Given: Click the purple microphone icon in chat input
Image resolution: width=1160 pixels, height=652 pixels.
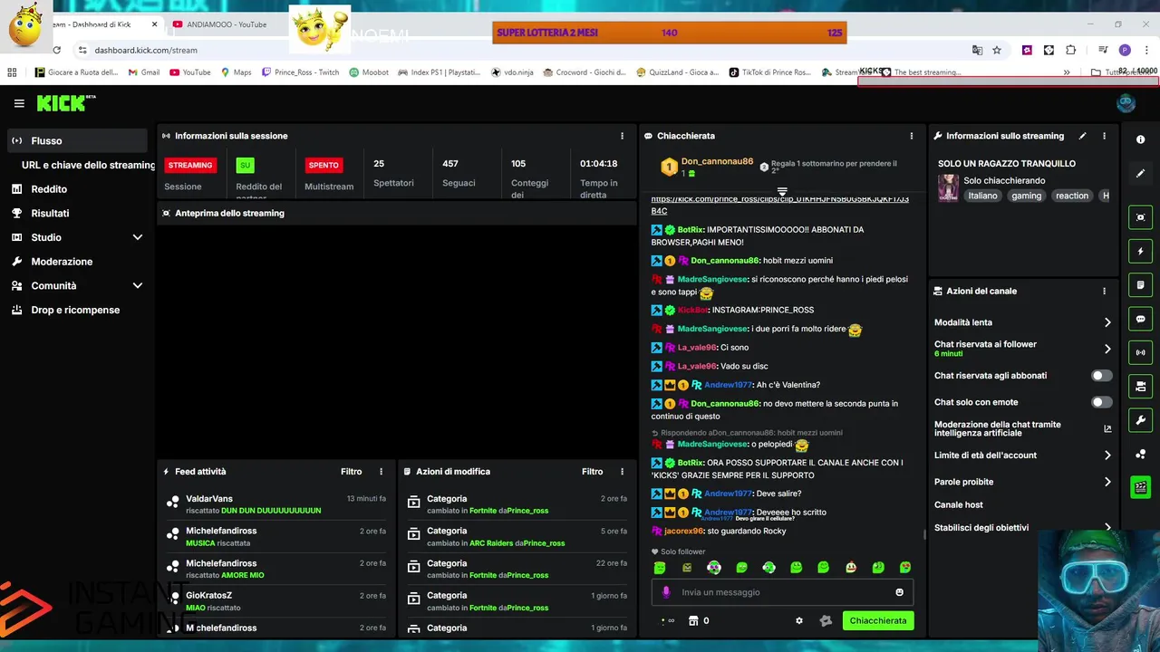Looking at the screenshot, I should (x=666, y=592).
